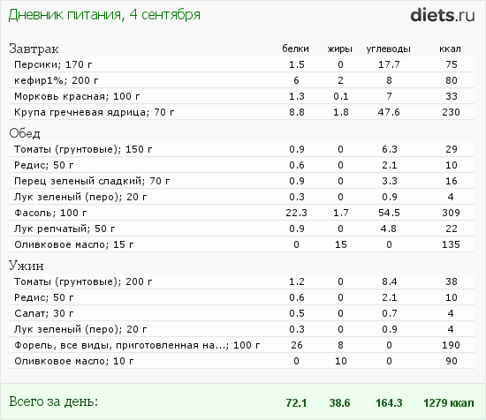The image size is (486, 420).
Task: Click the total fat value 38.6
Action: [339, 403]
